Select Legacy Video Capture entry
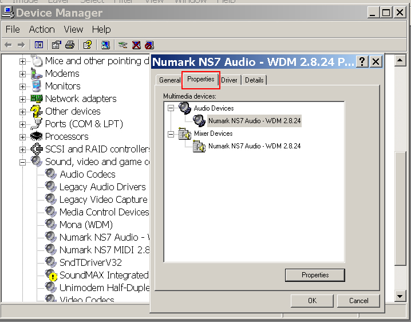This screenshot has height=322, width=411. tap(104, 199)
